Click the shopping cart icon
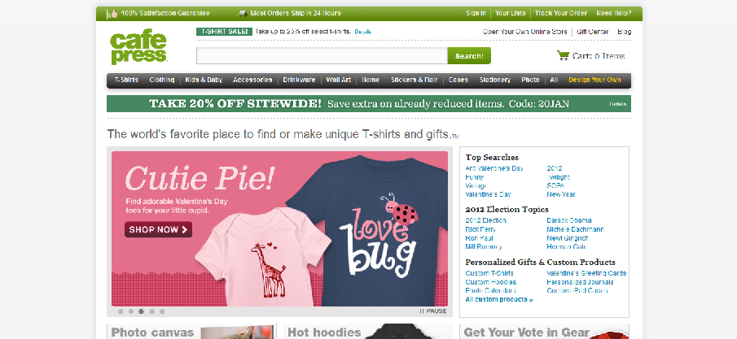 click(x=563, y=55)
